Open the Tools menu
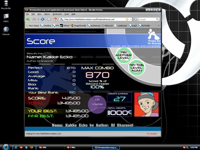This screenshot has width=200, height=150. [x=67, y=14]
